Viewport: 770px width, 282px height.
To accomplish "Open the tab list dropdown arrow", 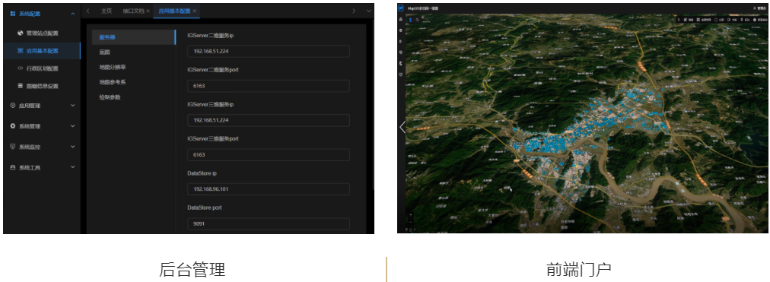I will (x=368, y=11).
